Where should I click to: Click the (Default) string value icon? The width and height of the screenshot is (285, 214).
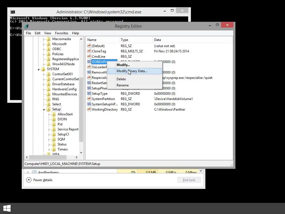tap(89, 46)
